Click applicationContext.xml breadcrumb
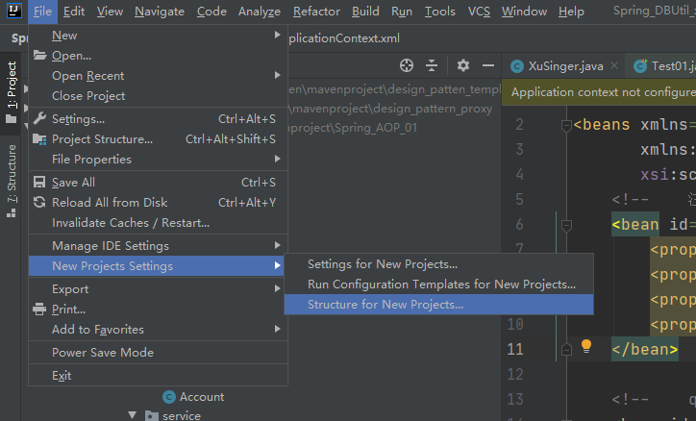This screenshot has width=696, height=421. [x=344, y=38]
